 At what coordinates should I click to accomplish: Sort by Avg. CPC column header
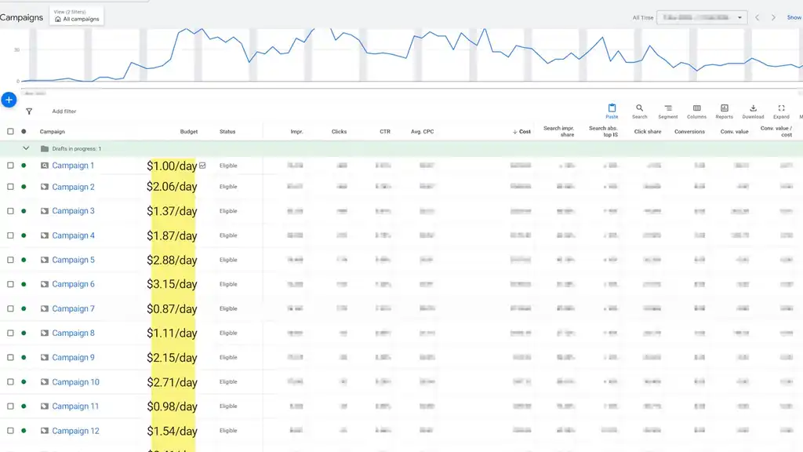pyautogui.click(x=422, y=132)
